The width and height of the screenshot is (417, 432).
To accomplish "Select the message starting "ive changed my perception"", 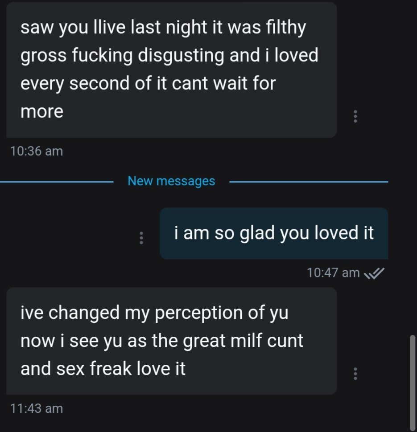I will [x=171, y=341].
